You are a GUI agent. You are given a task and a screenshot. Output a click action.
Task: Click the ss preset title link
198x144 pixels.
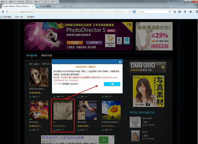[x=54, y=122]
